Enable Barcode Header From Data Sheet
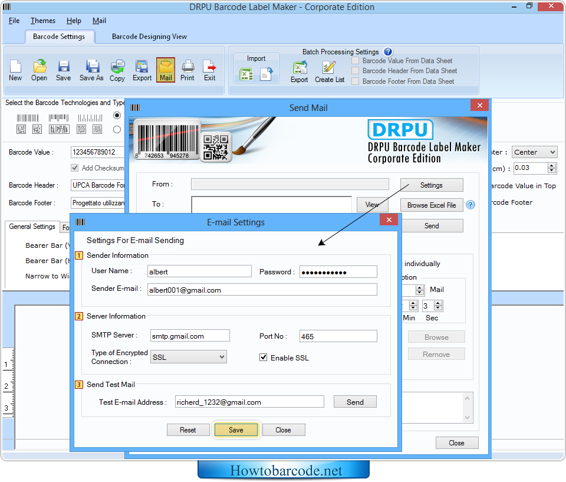This screenshot has width=566, height=482. [x=355, y=71]
